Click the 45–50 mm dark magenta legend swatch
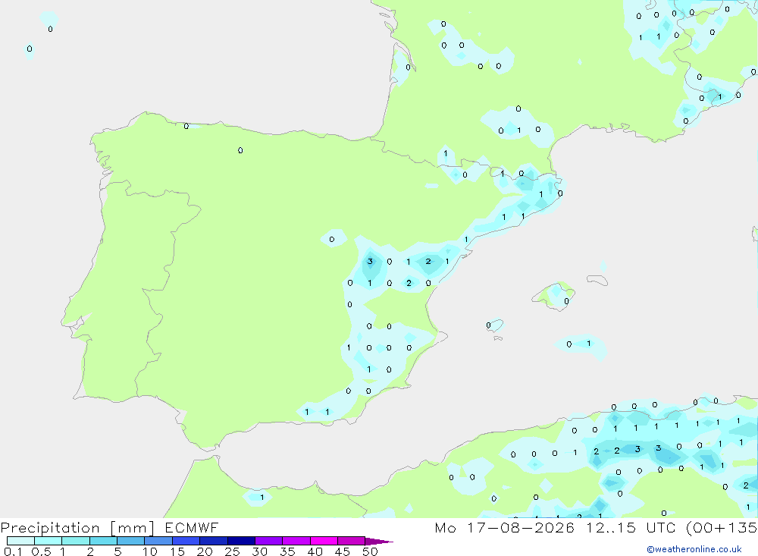Viewport: 758px width, 556px height. click(x=352, y=541)
